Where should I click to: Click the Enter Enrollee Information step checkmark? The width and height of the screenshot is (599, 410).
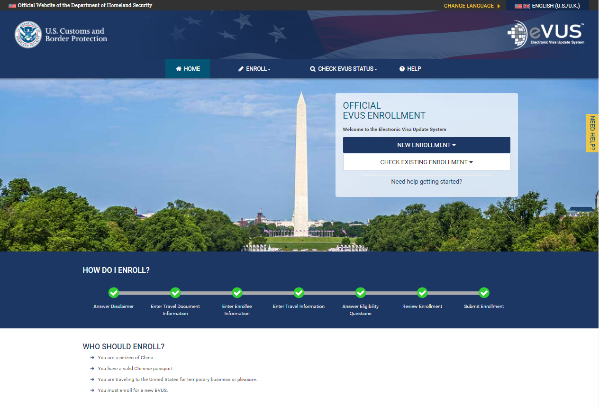pos(237,292)
